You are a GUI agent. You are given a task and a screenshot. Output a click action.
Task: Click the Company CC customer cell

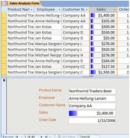click(x=76, y=66)
